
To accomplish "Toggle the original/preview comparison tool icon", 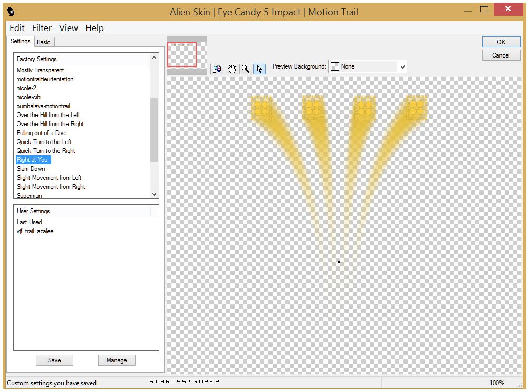I will click(217, 69).
